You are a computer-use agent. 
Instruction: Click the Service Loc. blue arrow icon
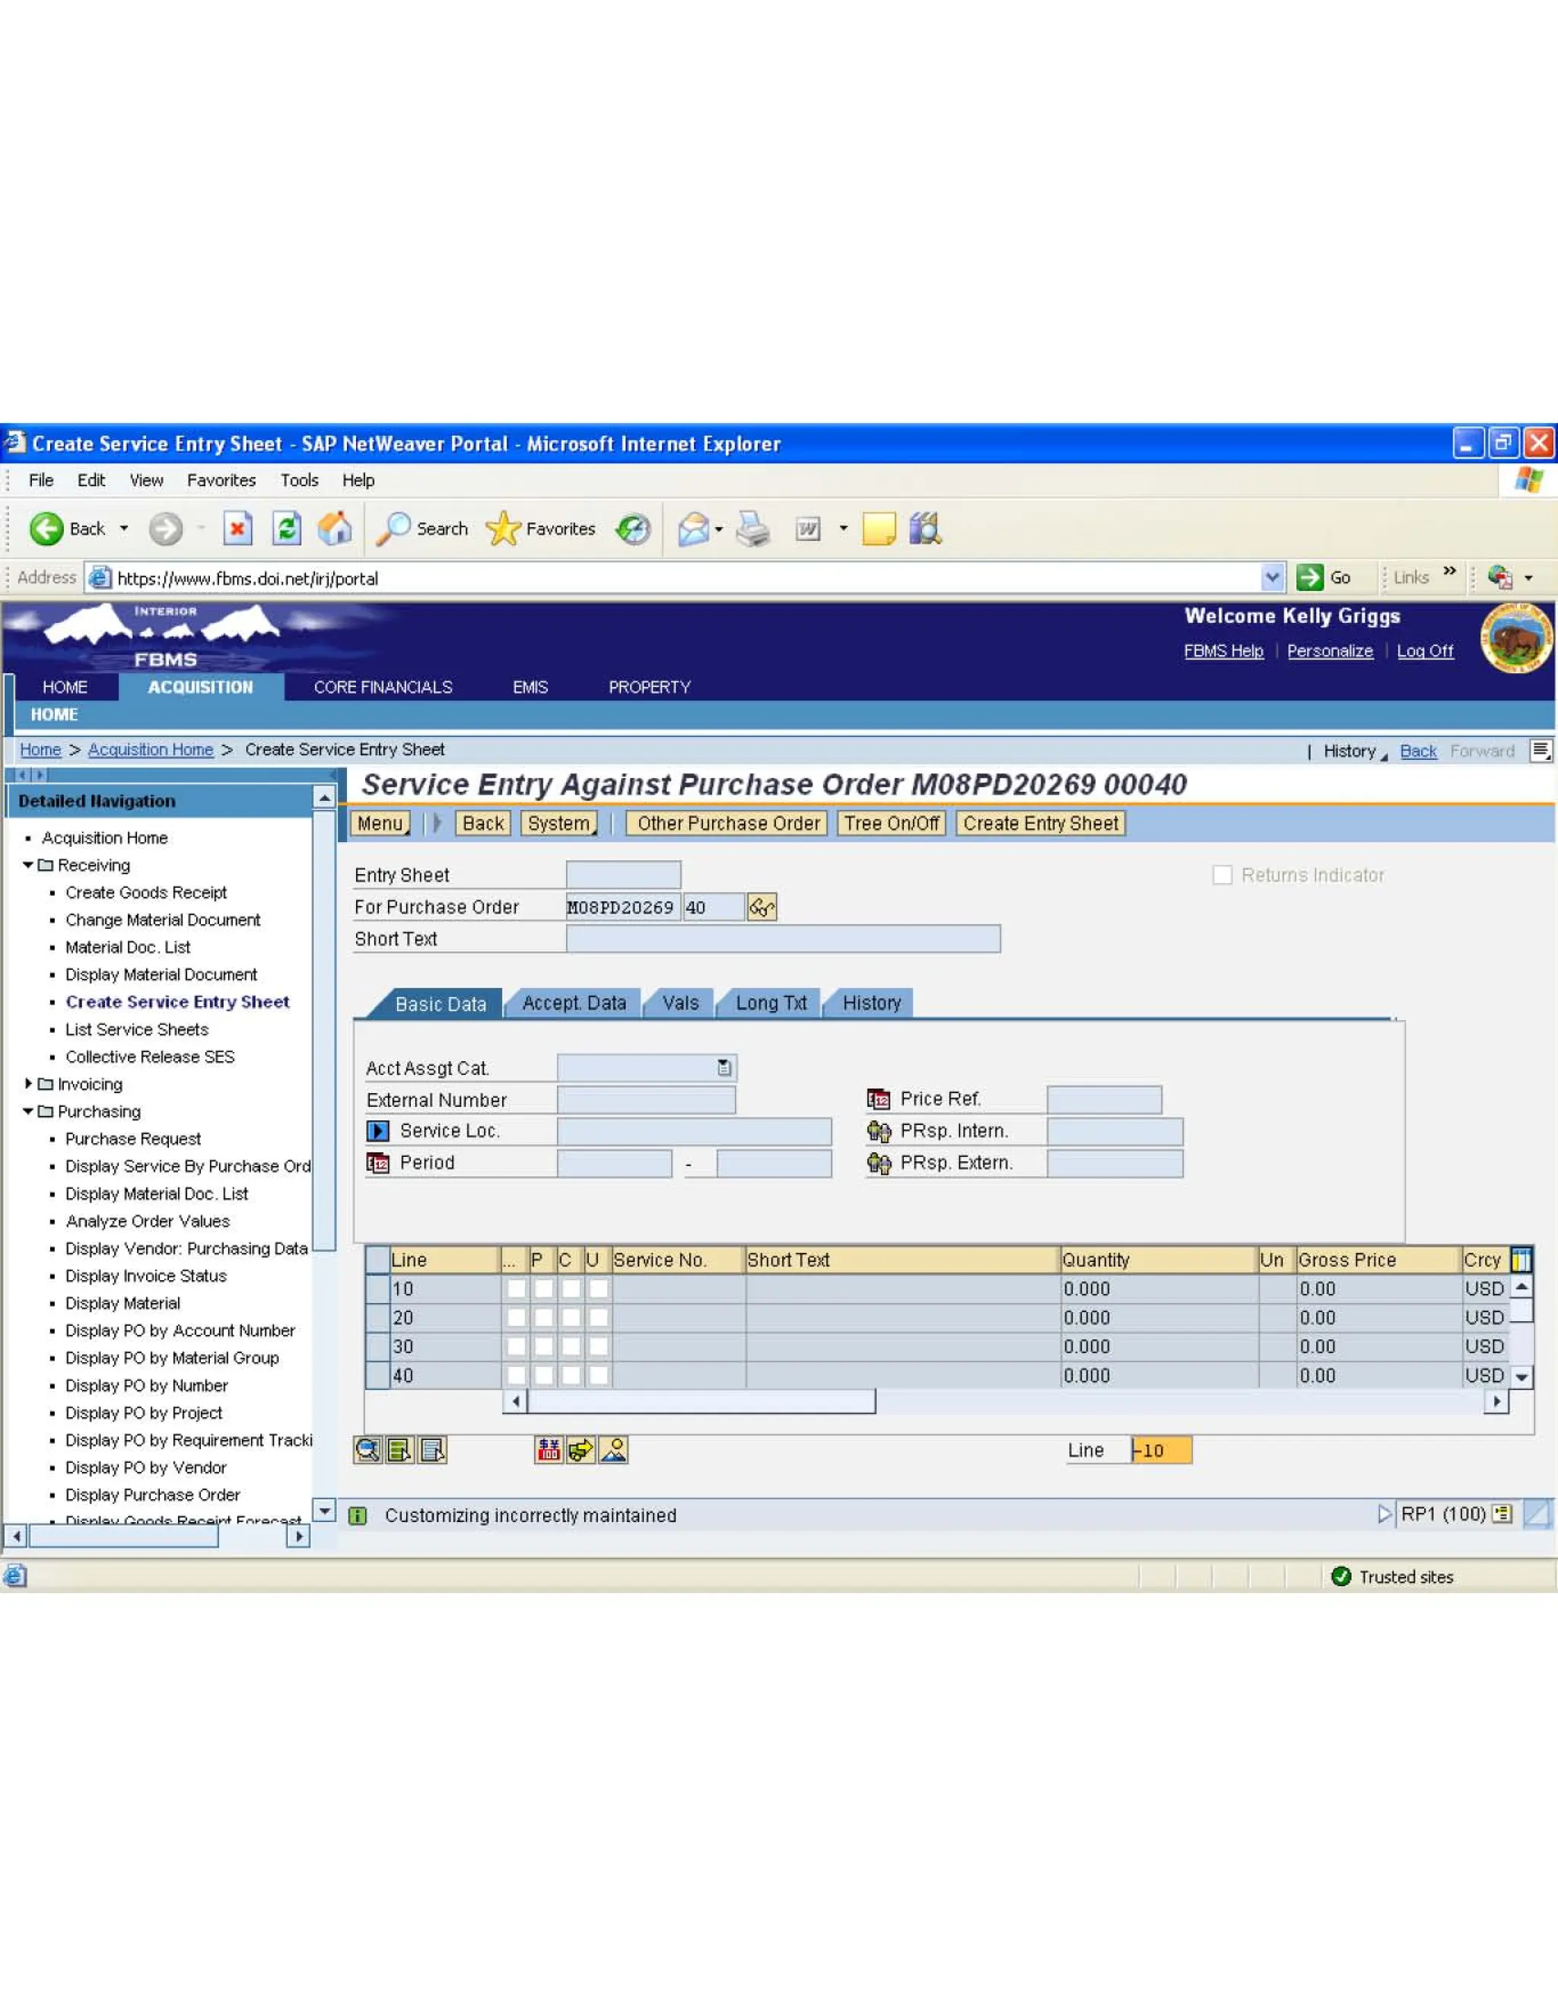[x=377, y=1131]
